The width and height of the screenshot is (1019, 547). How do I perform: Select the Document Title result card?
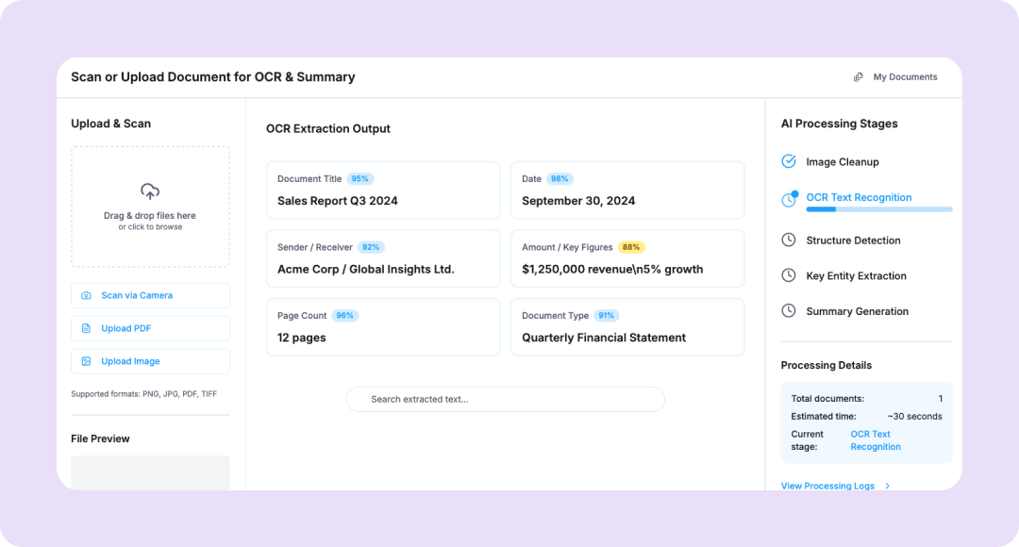(x=382, y=191)
